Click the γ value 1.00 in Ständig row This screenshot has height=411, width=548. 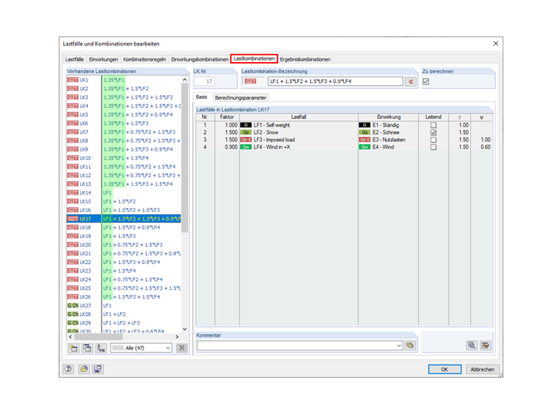pyautogui.click(x=459, y=125)
